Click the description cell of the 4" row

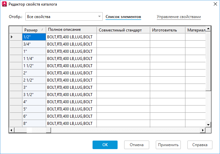[x=71, y=102]
